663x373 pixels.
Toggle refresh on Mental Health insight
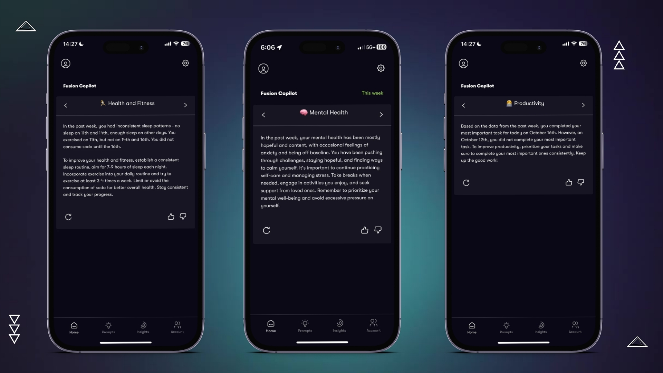pos(266,230)
